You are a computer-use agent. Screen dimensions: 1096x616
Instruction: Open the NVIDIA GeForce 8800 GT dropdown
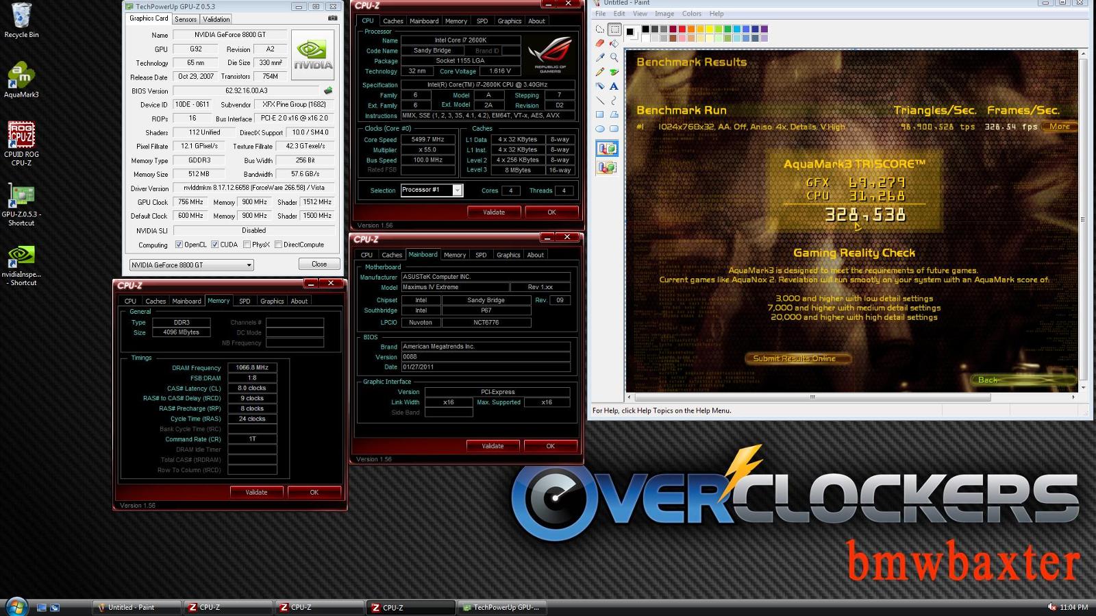coord(192,264)
